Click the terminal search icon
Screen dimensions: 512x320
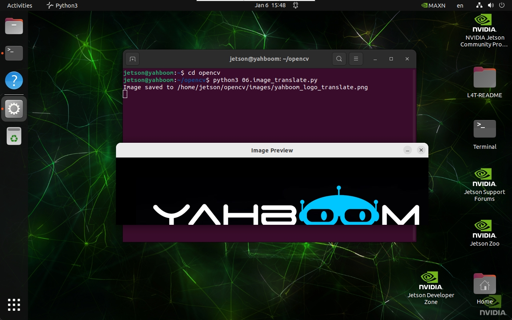click(339, 59)
